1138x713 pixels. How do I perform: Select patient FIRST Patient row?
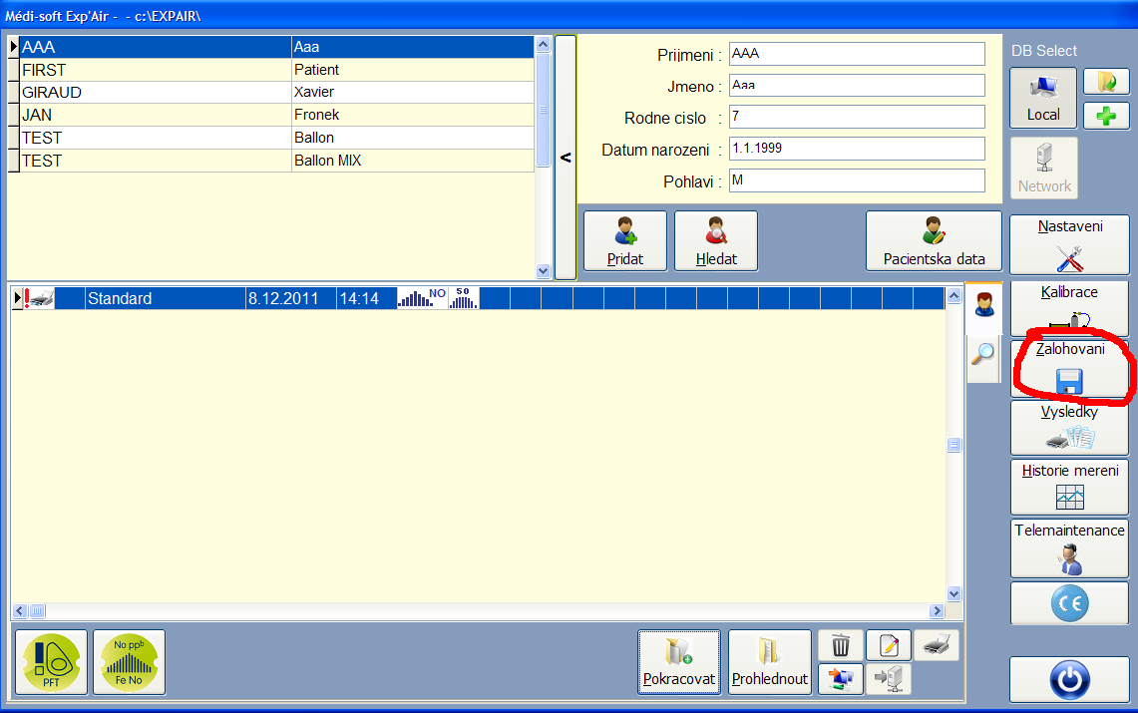[276, 70]
